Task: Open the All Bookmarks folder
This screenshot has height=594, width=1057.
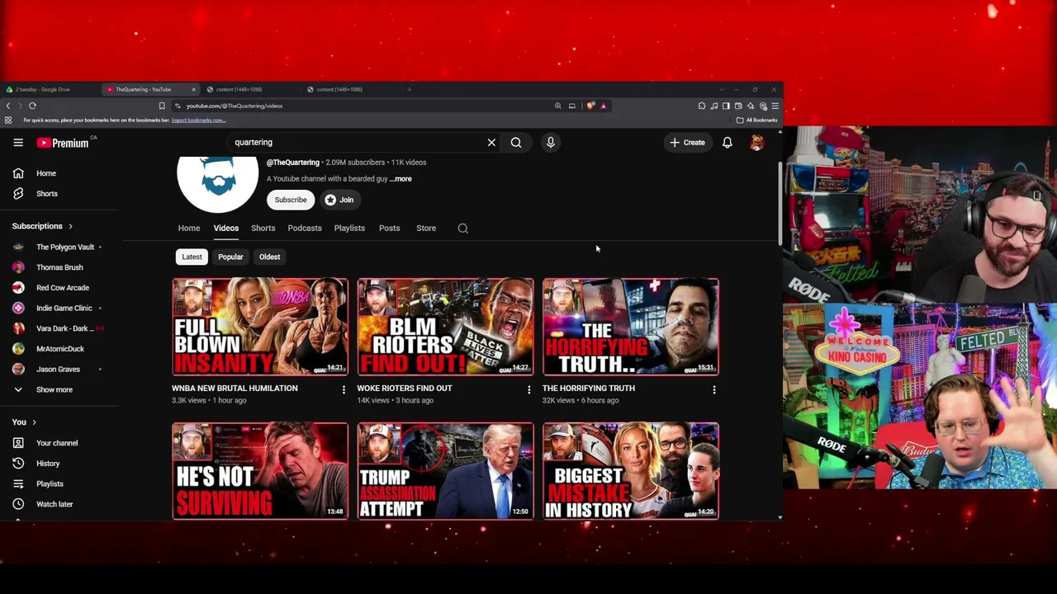Action: (x=757, y=120)
